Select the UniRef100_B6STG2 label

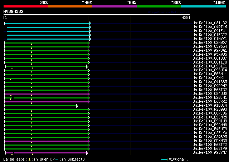coord(210,90)
